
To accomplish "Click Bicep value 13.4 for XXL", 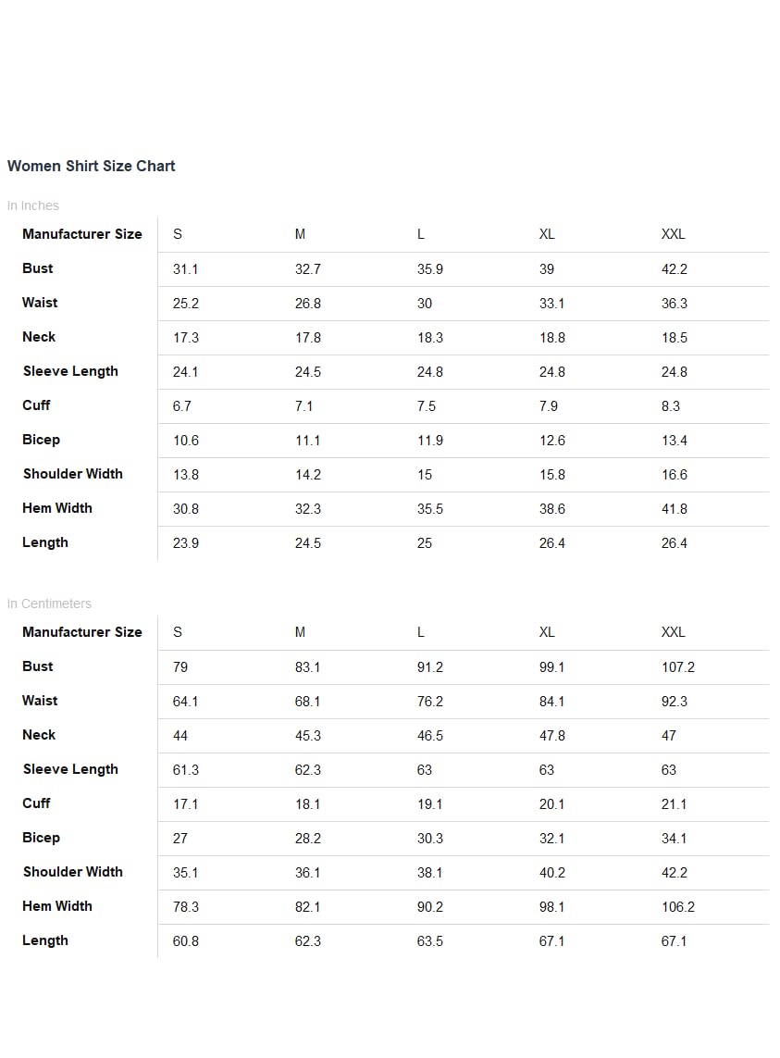I will 675,441.
